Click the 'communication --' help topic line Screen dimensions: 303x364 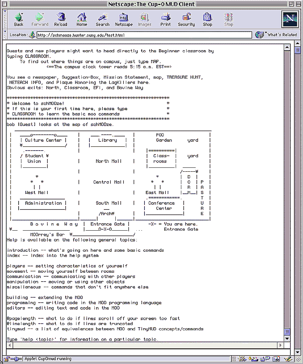pyautogui.click(x=71, y=277)
